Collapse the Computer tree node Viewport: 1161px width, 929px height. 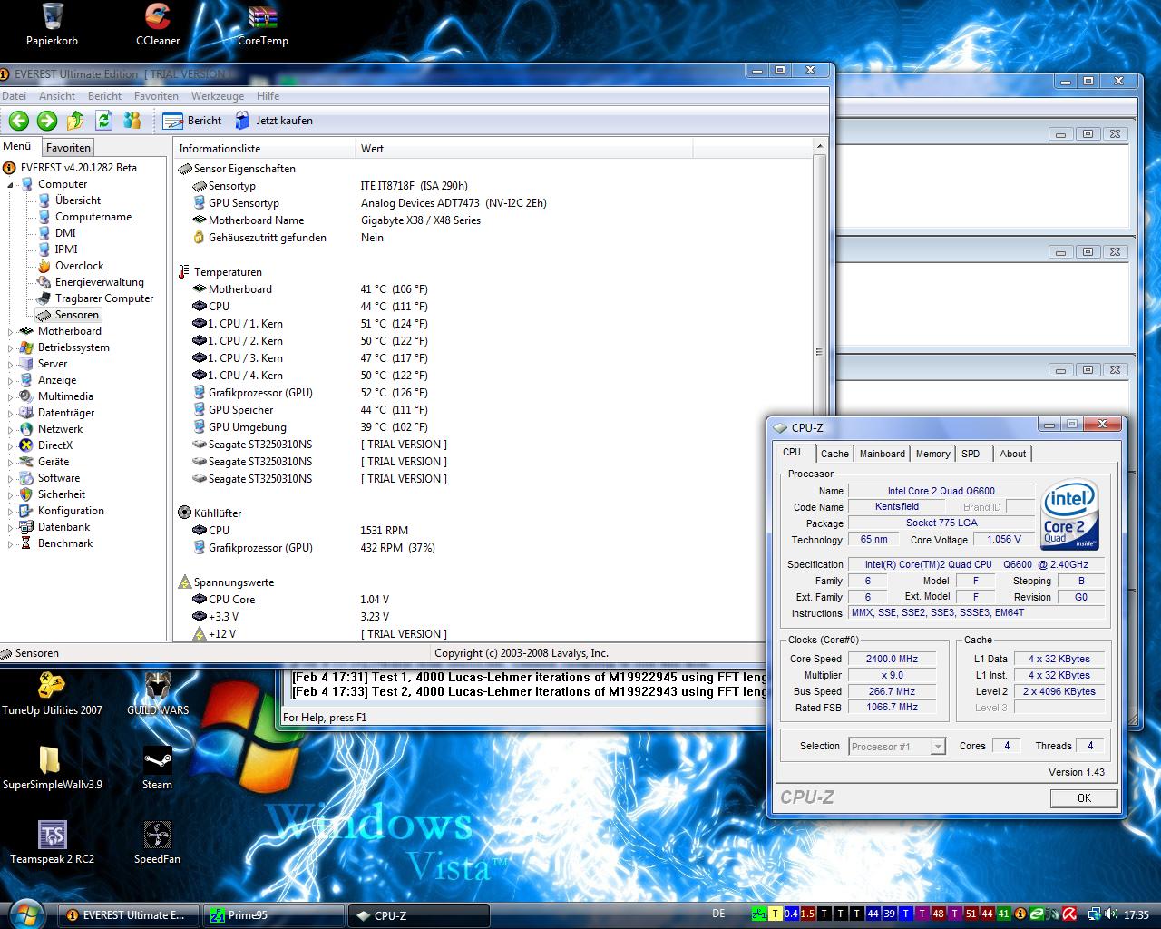(11, 185)
